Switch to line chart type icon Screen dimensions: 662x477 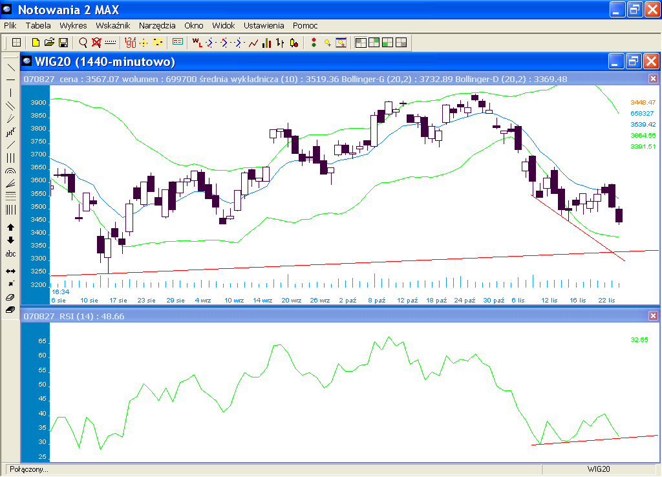[x=253, y=43]
